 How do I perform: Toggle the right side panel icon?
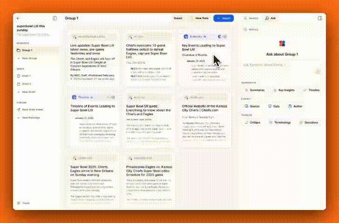point(320,18)
